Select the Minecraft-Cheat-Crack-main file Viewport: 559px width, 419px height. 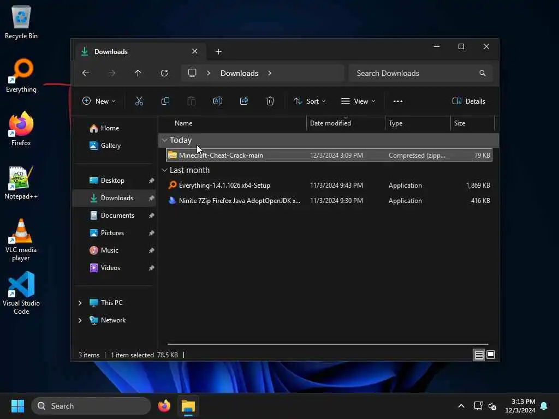(329, 155)
